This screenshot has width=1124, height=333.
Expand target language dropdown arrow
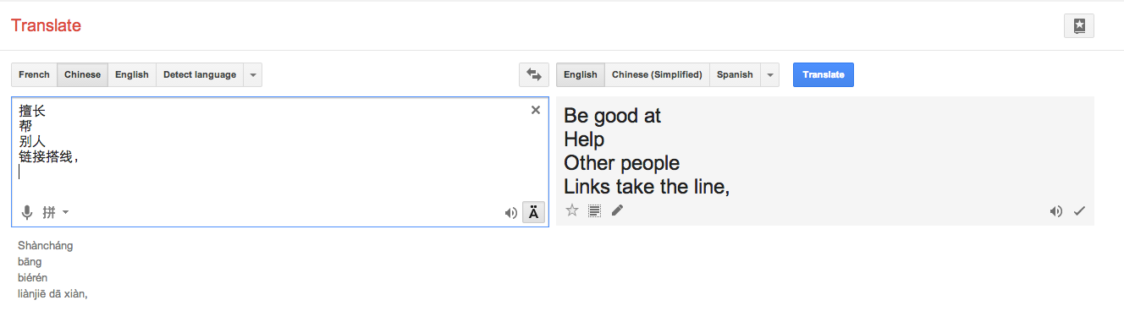coord(769,74)
